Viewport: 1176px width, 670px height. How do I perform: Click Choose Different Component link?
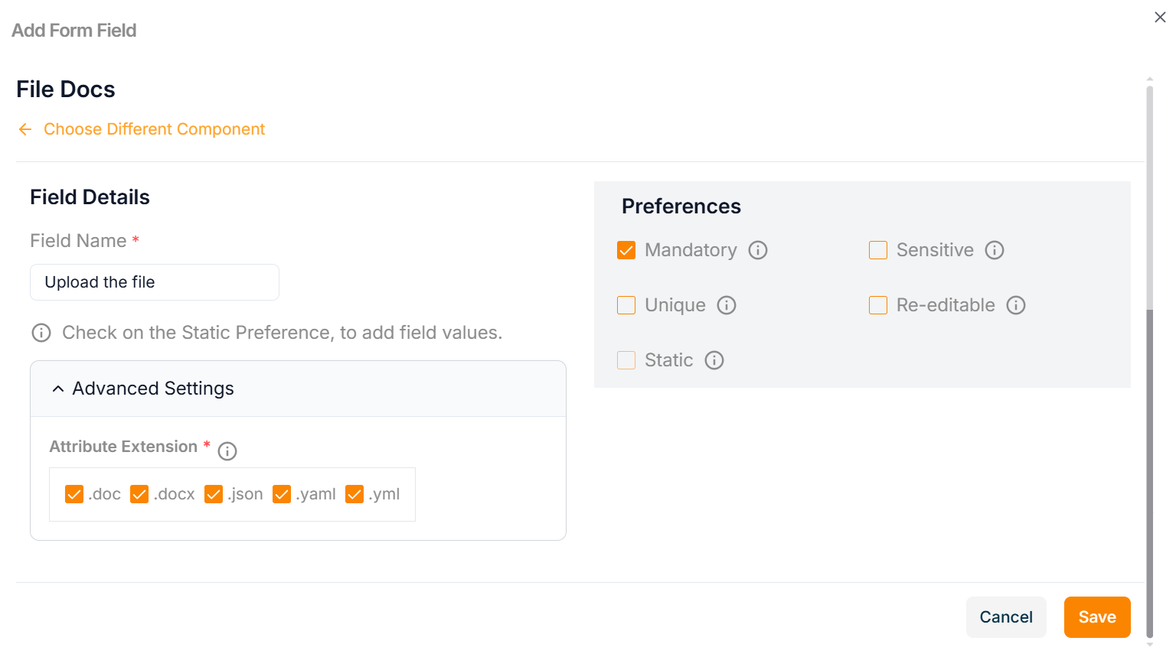click(x=154, y=129)
